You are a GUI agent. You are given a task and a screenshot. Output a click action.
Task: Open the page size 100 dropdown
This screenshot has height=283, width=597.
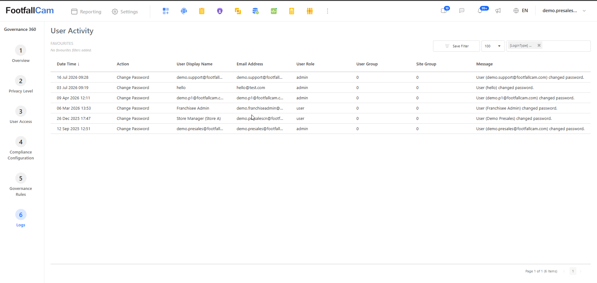[493, 46]
